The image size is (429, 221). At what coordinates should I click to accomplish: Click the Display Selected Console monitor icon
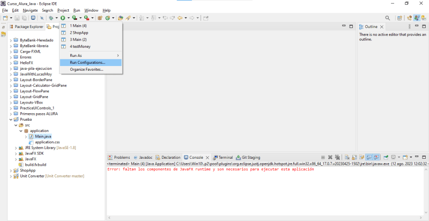click(393, 157)
